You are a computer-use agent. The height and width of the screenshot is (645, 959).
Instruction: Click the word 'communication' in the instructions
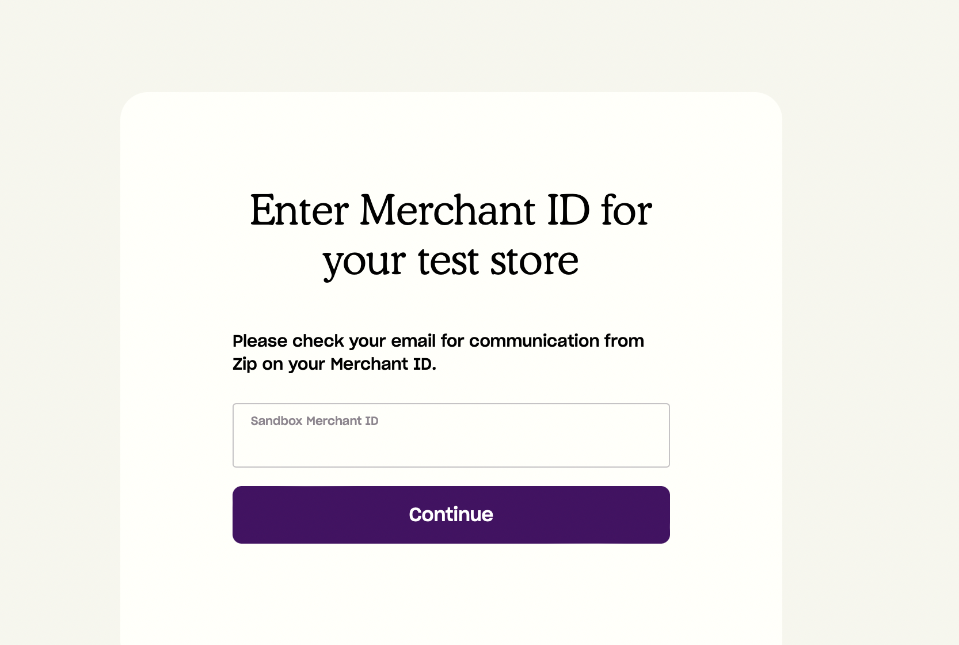click(534, 341)
